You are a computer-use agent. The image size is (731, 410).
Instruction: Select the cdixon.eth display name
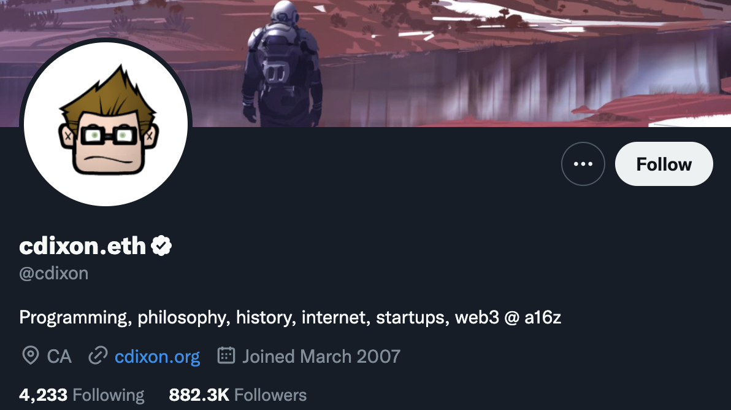[83, 246]
